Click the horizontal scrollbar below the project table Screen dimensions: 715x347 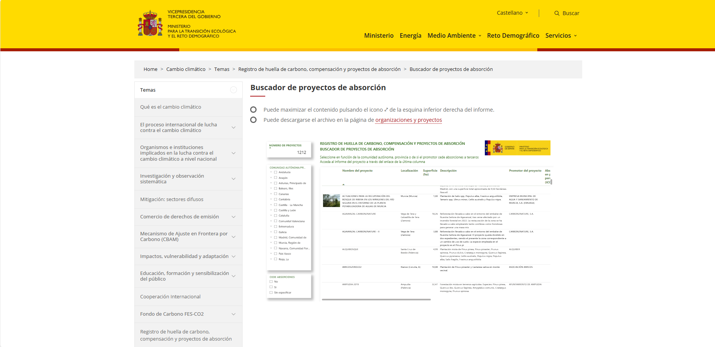375,299
